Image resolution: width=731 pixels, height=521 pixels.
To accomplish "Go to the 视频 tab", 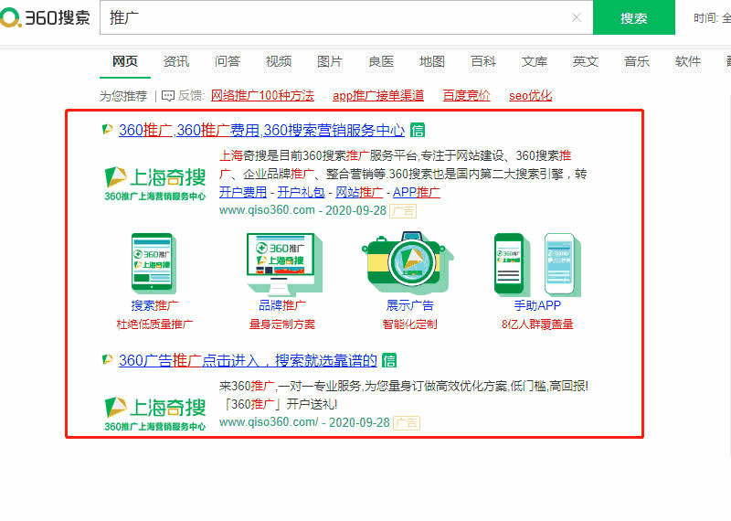I will [x=279, y=61].
